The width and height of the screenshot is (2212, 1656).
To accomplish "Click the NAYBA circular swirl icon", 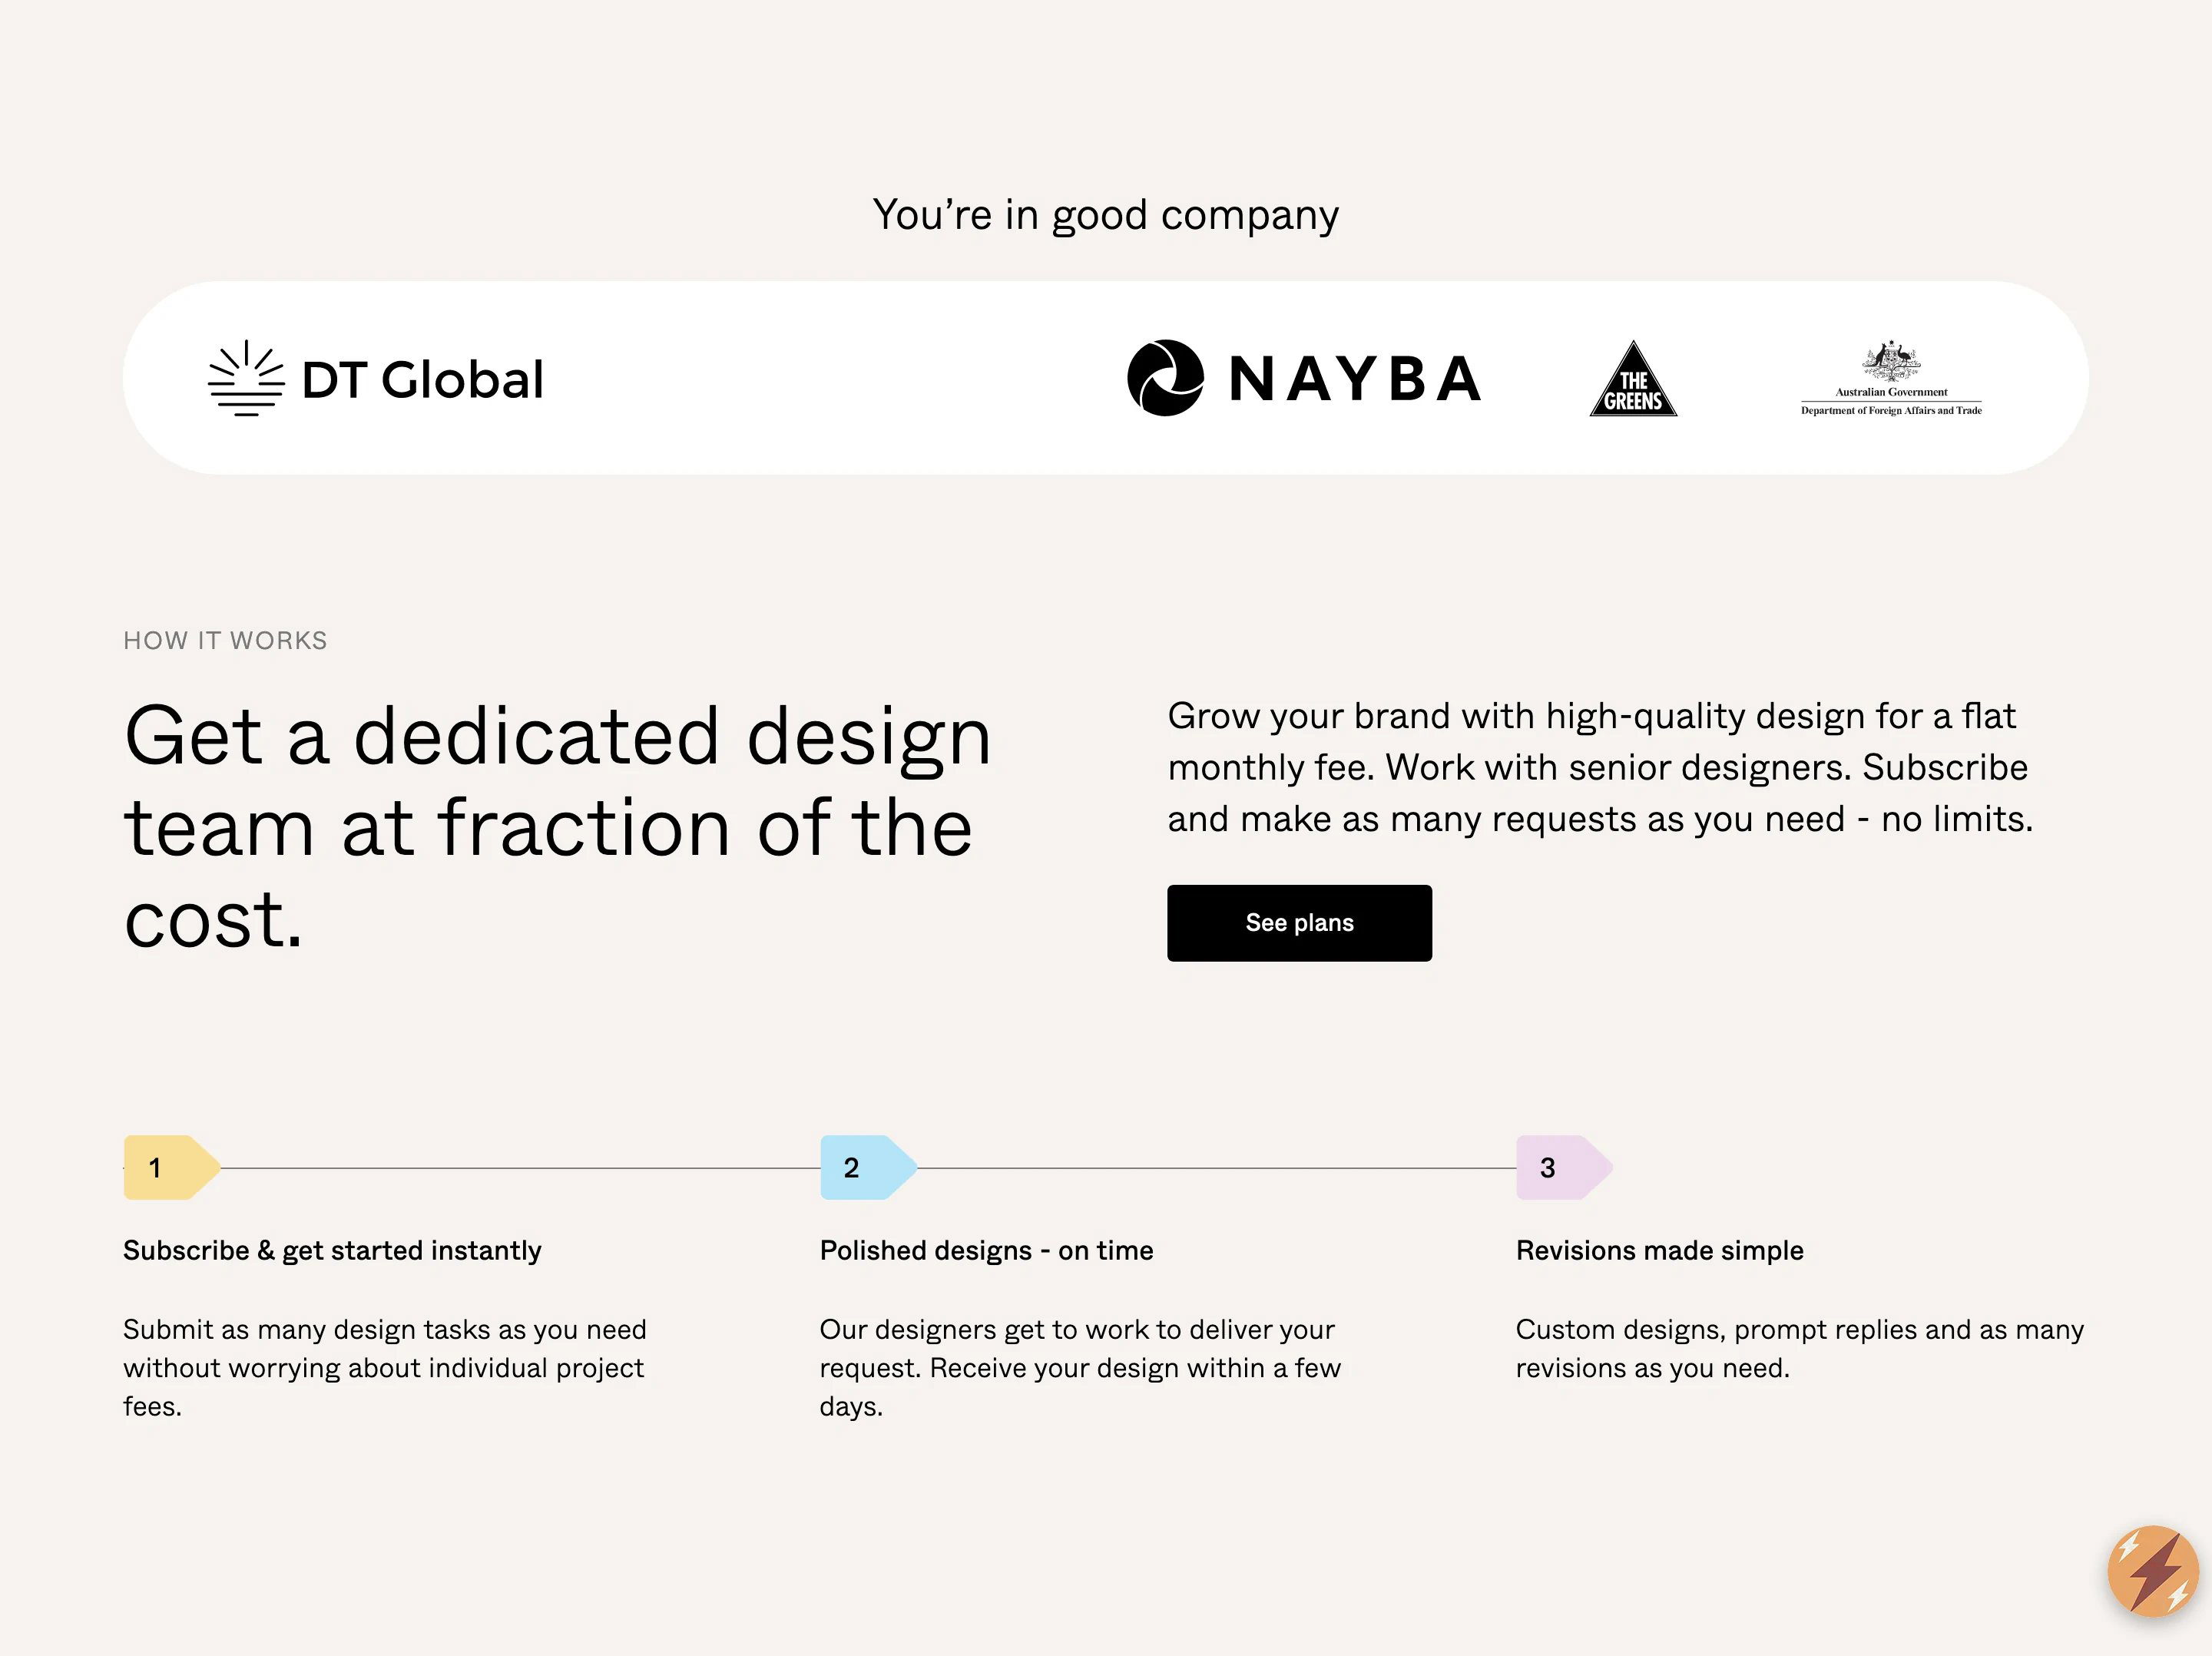I will coord(1165,378).
